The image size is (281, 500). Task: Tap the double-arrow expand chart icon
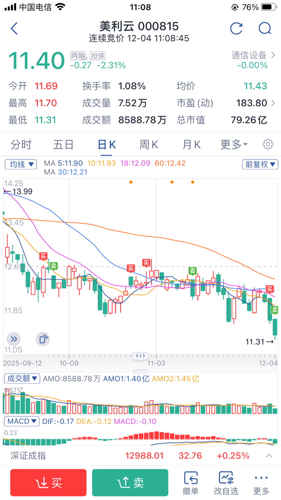pyautogui.click(x=14, y=339)
